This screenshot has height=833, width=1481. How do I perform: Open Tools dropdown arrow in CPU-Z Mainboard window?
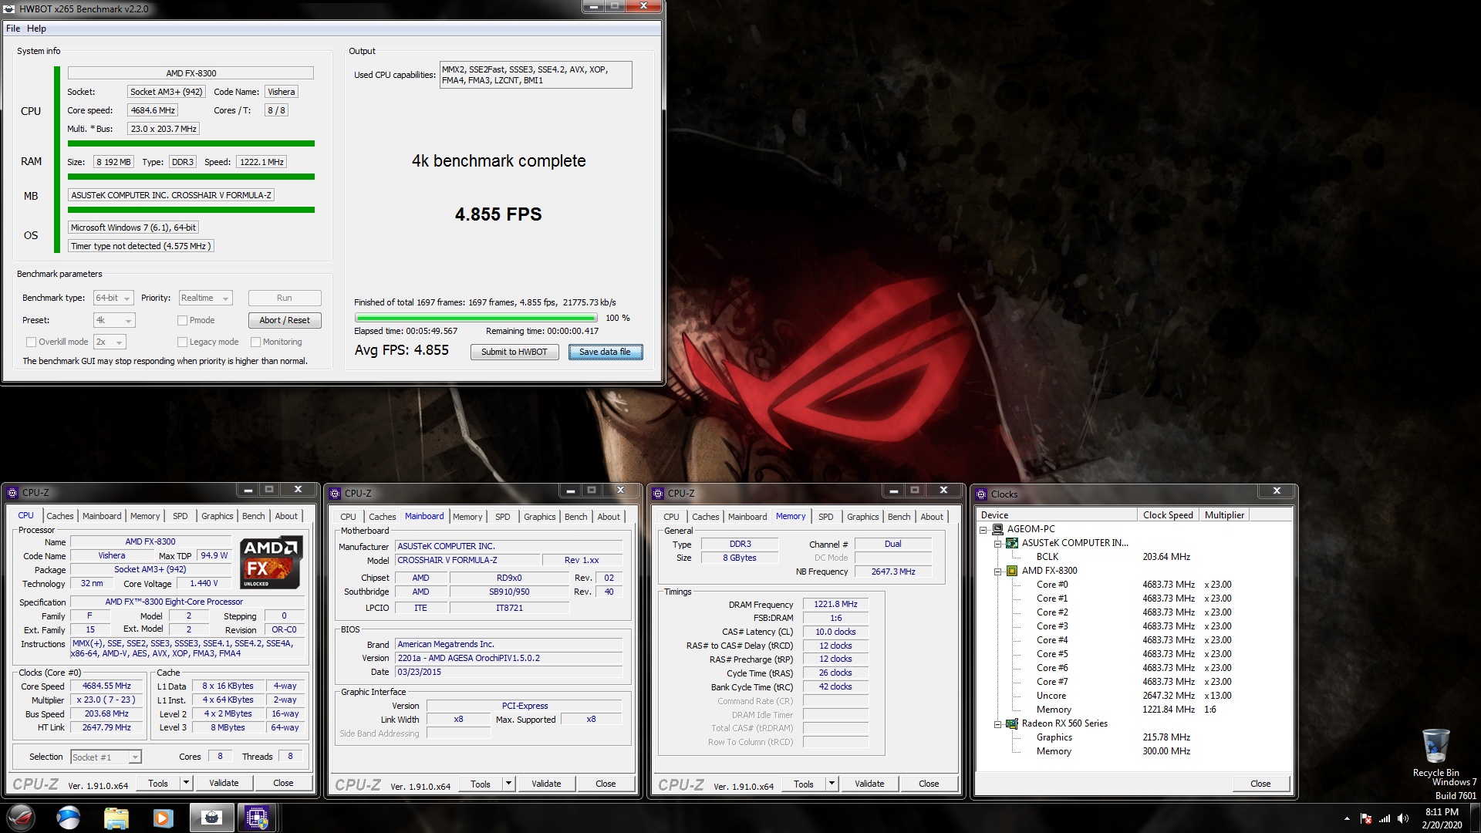pyautogui.click(x=508, y=784)
